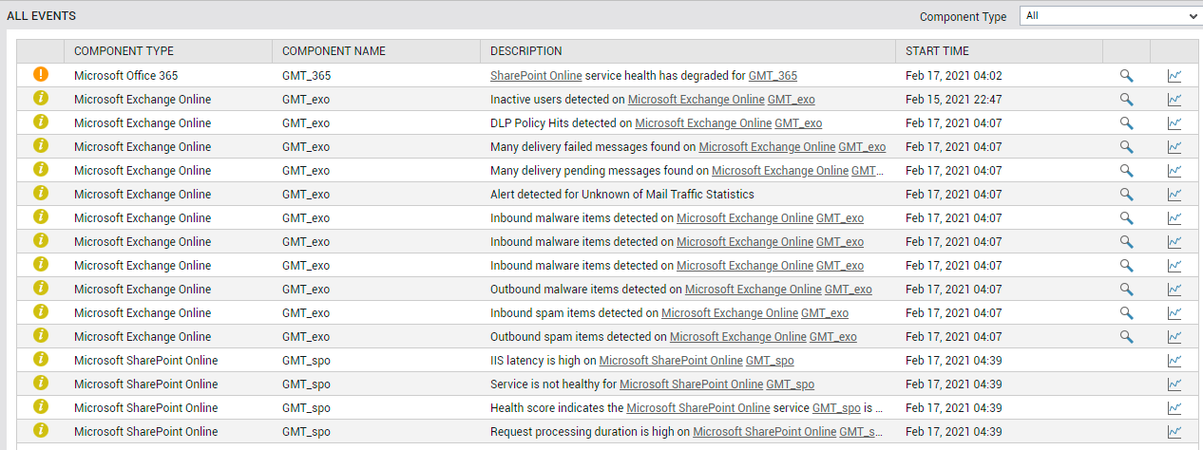Click the orange critical alert icon for GMT_365
Screen dimensions: 1203x450
coord(40,75)
